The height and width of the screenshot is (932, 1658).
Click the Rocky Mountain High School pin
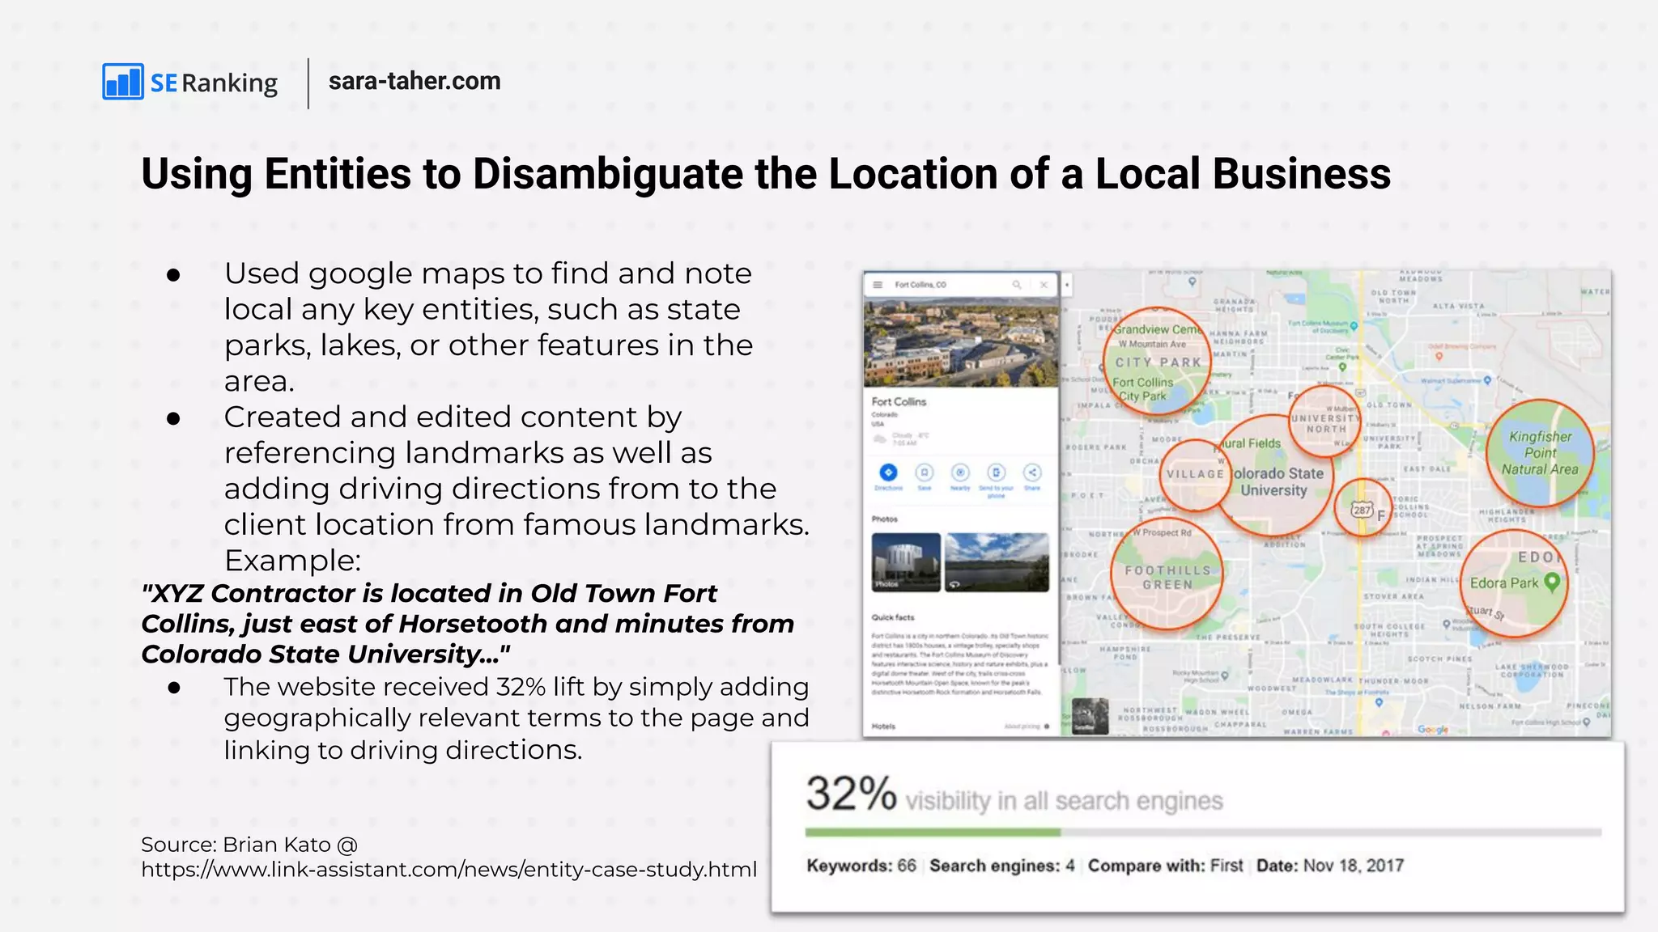[1225, 676]
